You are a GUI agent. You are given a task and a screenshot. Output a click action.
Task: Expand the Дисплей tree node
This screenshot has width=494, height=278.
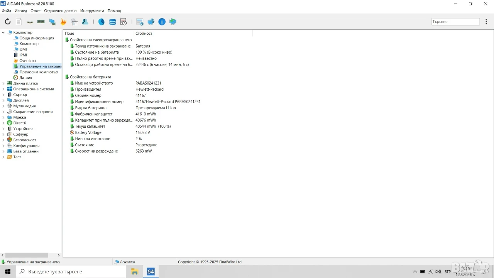[3, 100]
